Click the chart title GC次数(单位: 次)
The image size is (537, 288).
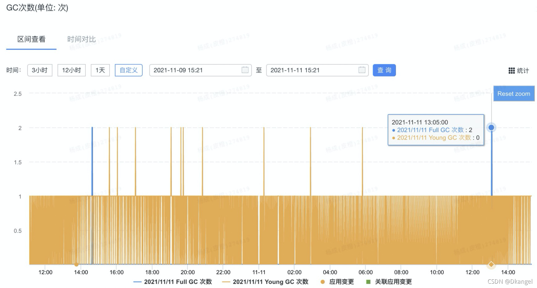pos(37,8)
